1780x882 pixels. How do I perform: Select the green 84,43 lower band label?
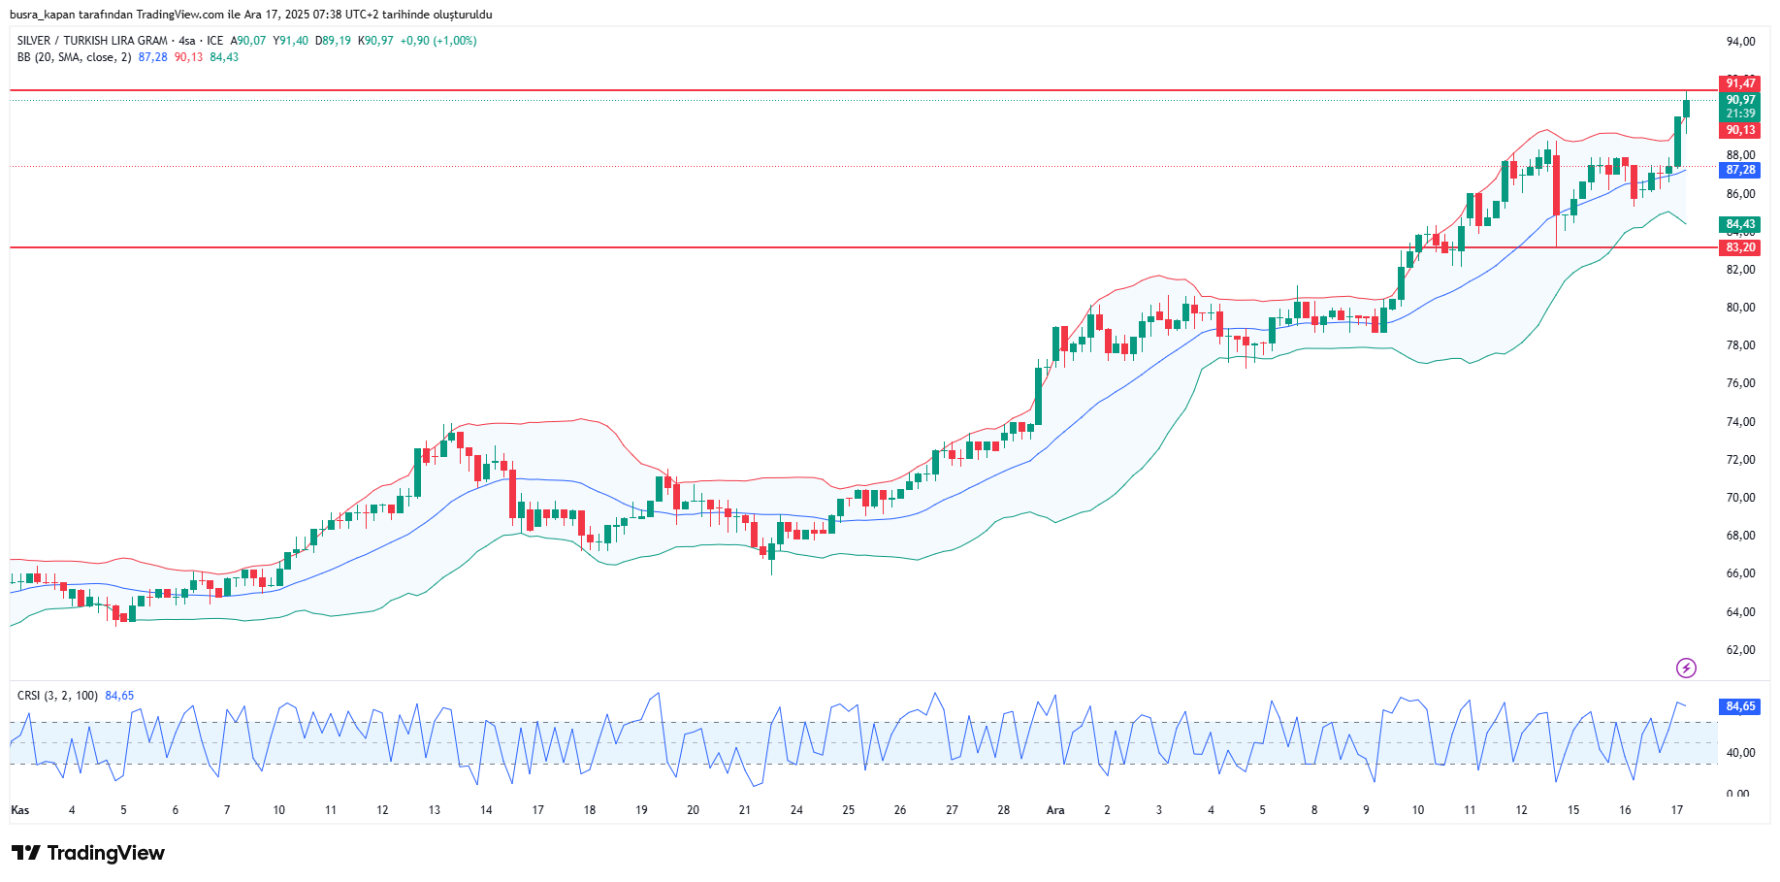[1740, 224]
